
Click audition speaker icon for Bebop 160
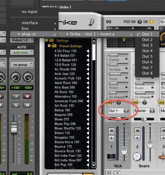tap(88, 110)
